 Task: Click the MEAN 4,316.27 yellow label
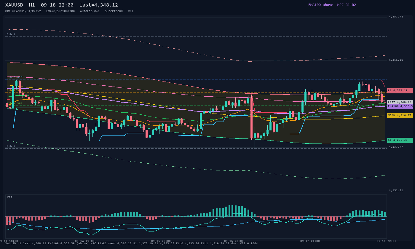click(400, 116)
